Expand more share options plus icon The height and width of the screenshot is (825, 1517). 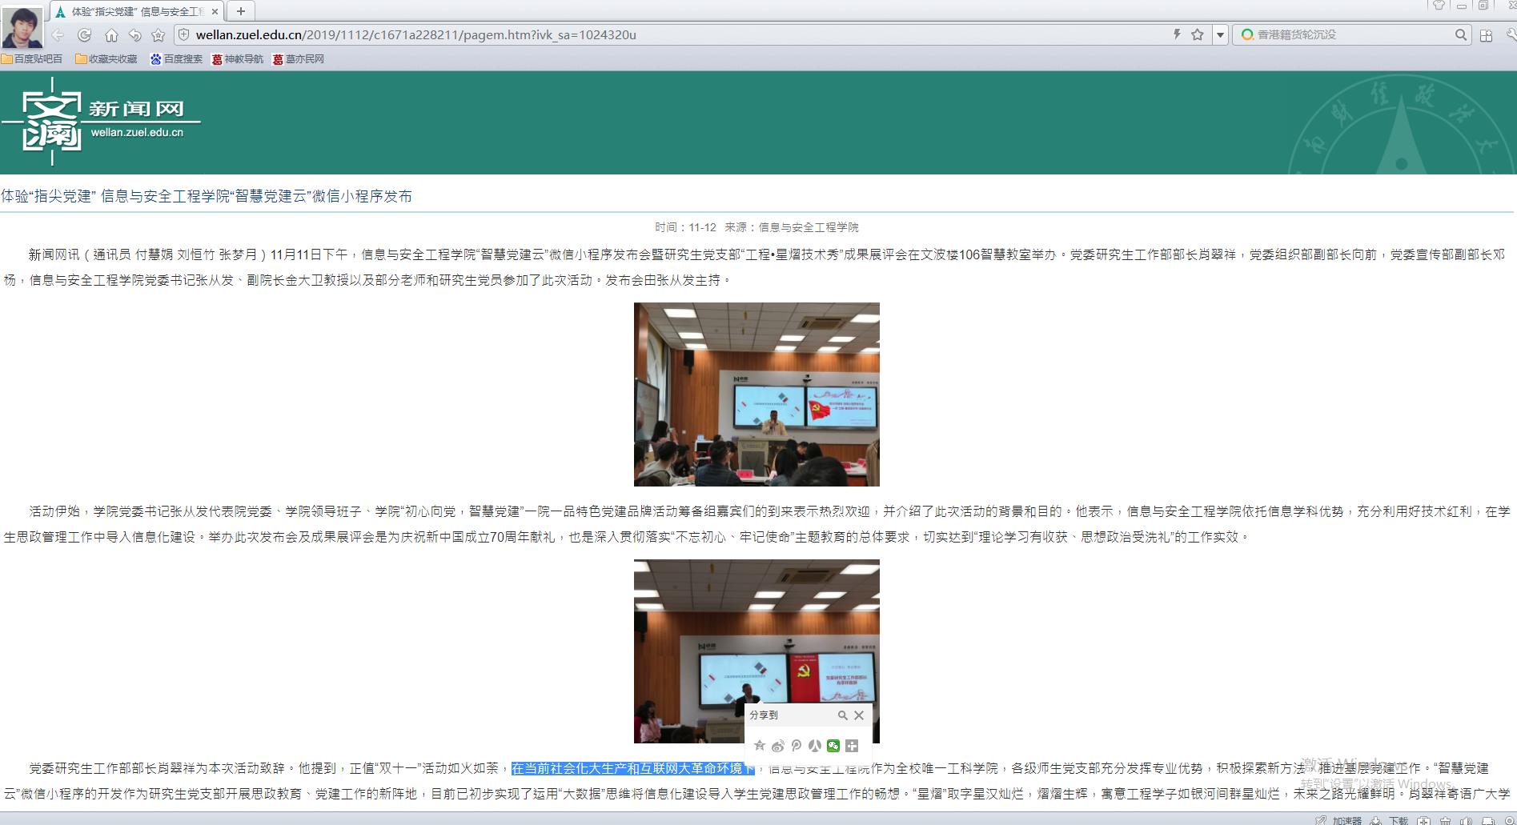tap(852, 746)
